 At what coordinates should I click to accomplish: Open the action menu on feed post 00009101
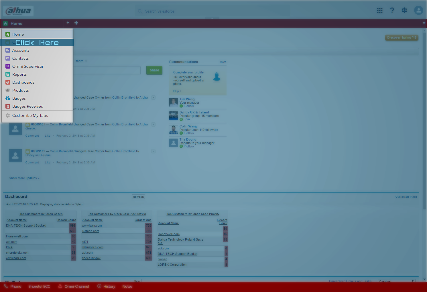[x=154, y=124]
